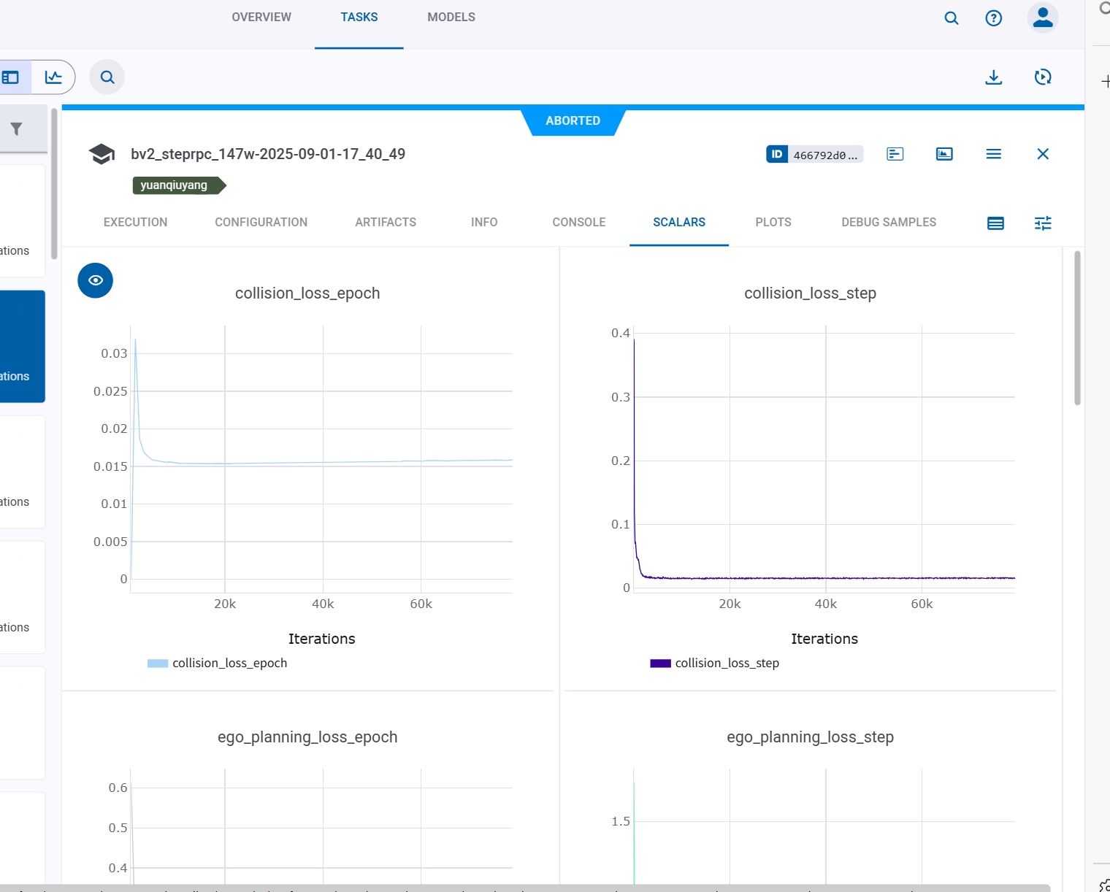The width and height of the screenshot is (1110, 892).
Task: Click the task name bv2_steprpc_147w title
Action: click(268, 154)
